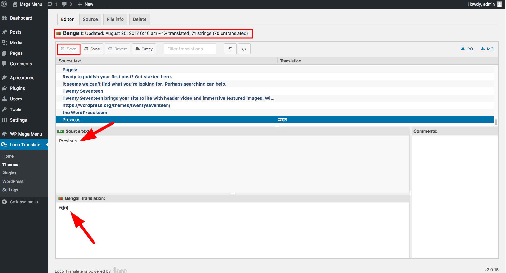Click the admin avatar thumbnail
This screenshot has width=506, height=273.
click(x=499, y=4)
